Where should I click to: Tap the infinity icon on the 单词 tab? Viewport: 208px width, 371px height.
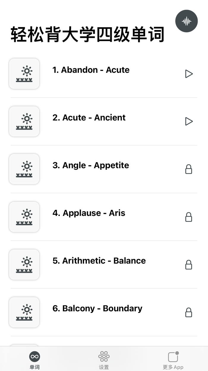[x=35, y=356]
